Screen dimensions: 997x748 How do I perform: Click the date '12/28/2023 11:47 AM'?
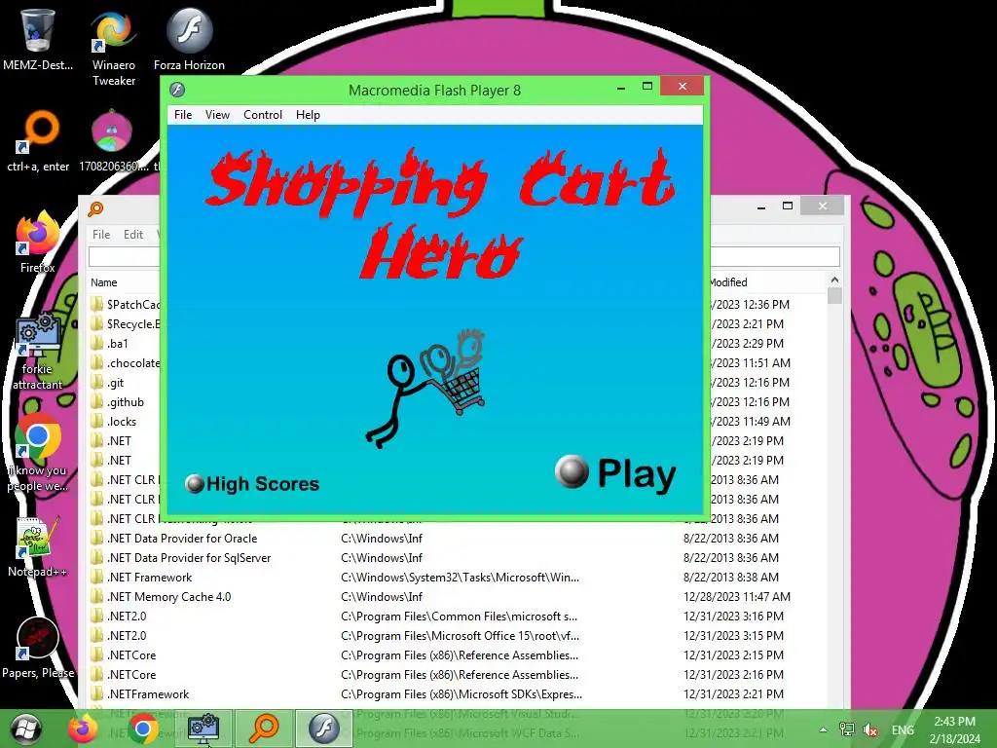tap(737, 597)
